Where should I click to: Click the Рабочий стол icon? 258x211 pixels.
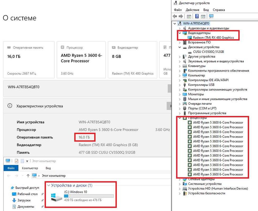click(14, 194)
